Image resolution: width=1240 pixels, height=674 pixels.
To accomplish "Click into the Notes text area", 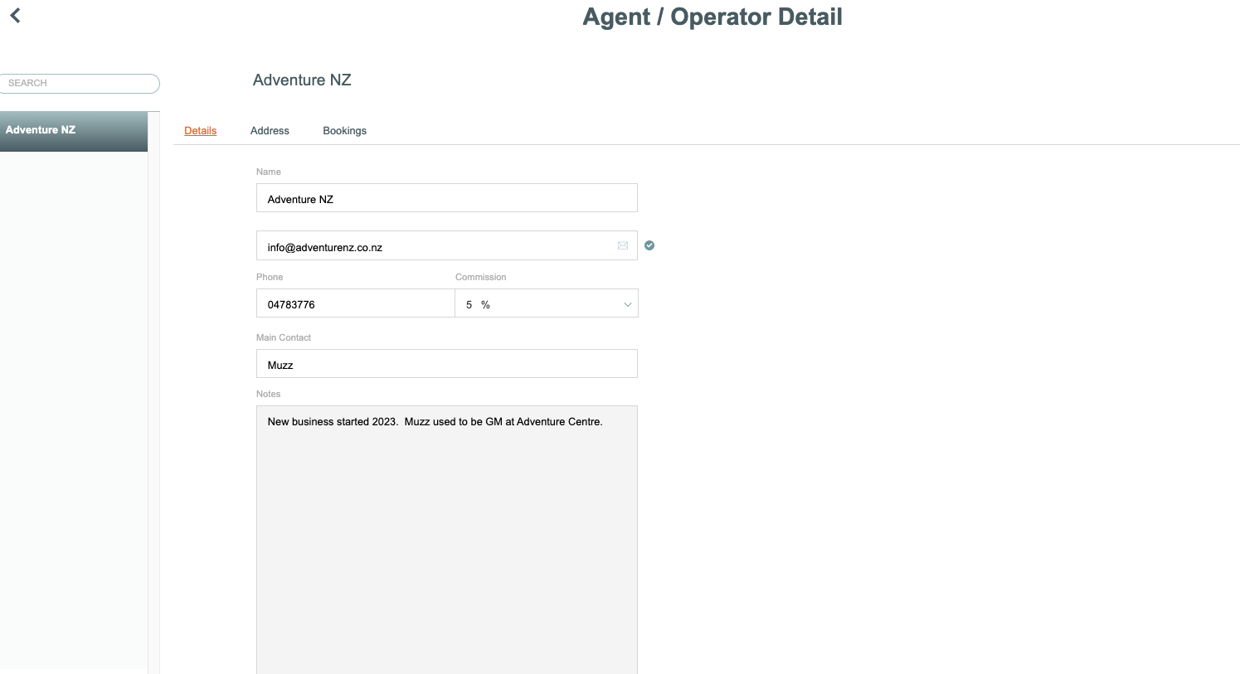I will click(447, 540).
